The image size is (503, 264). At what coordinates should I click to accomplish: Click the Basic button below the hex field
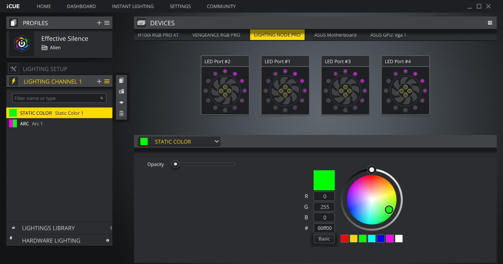[324, 239]
